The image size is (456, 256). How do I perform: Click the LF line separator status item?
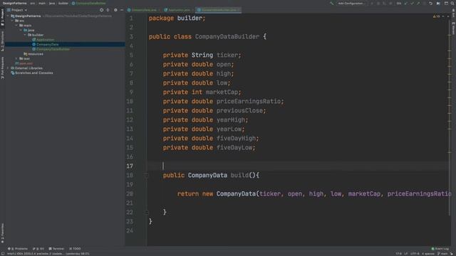(x=406, y=254)
